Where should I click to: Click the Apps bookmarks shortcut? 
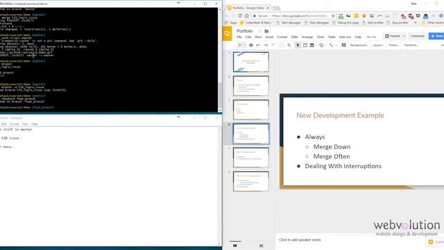click(231, 23)
